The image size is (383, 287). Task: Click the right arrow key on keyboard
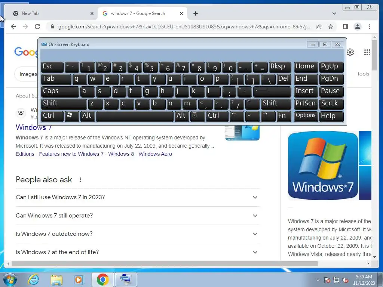tap(268, 116)
